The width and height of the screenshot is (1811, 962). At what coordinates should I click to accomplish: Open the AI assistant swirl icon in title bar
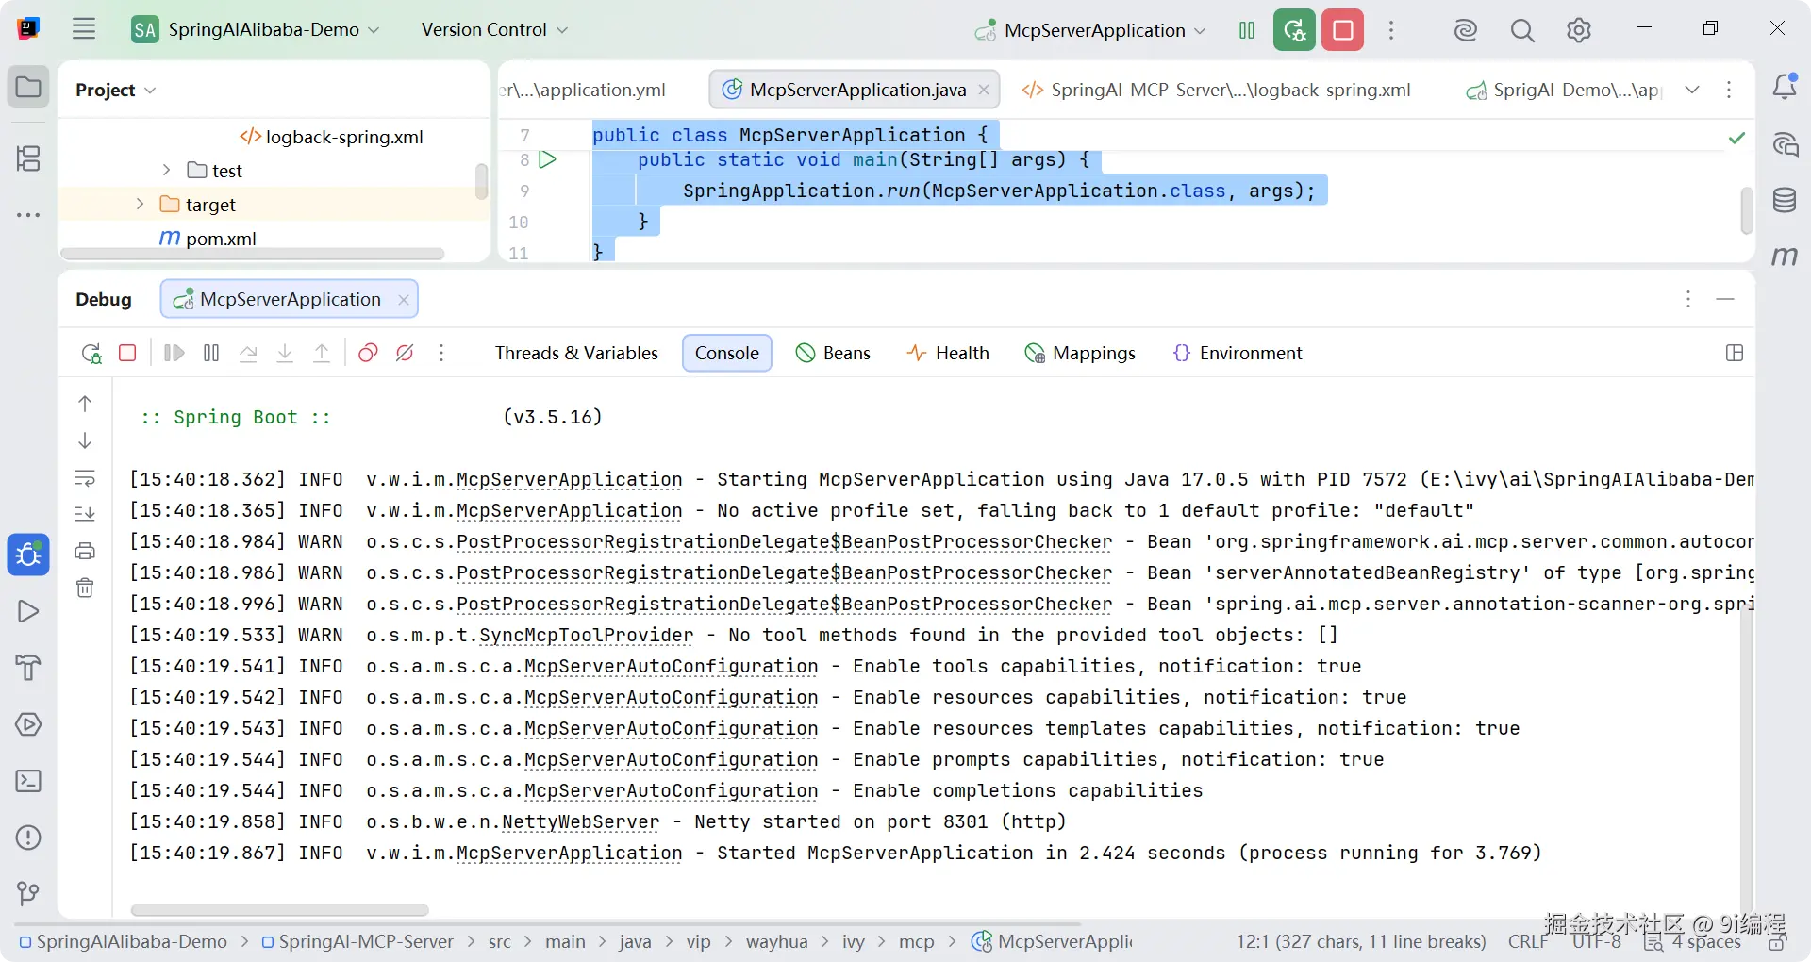tap(1465, 30)
